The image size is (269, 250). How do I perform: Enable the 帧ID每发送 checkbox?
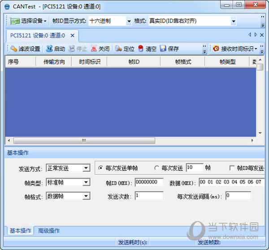coord(232,168)
